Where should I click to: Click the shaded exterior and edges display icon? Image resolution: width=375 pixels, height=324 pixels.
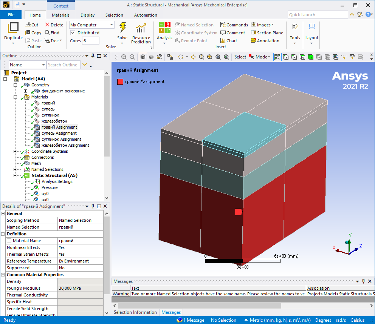tap(143, 57)
